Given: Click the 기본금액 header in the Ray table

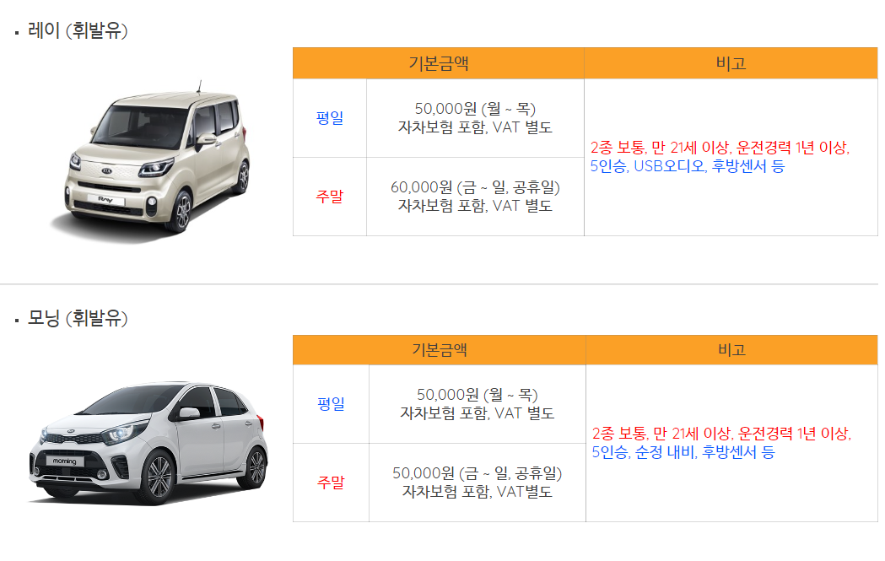Looking at the screenshot, I should pos(439,63).
